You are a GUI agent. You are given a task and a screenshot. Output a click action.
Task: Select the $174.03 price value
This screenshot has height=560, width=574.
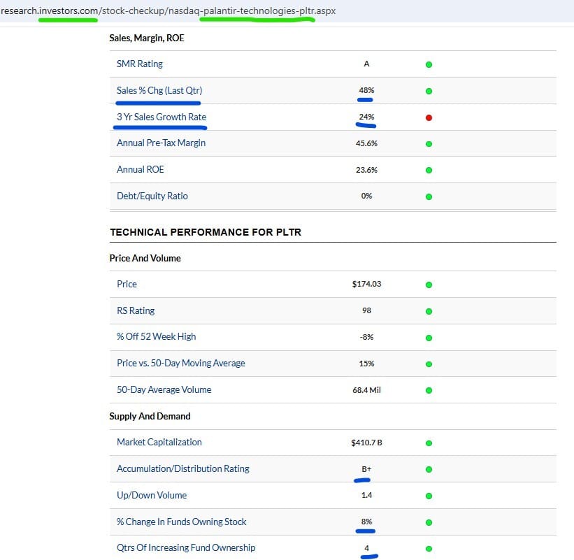coord(366,284)
